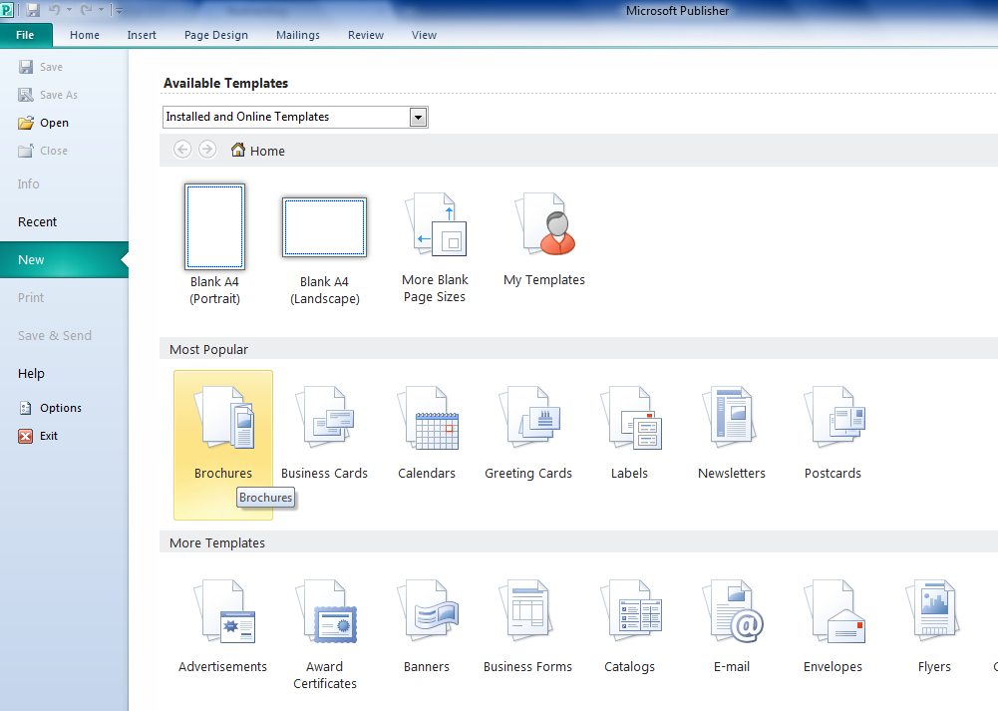Screen dimensions: 998x711
Task: Click Undo in Quick Access Toolbar
Action: click(55, 10)
